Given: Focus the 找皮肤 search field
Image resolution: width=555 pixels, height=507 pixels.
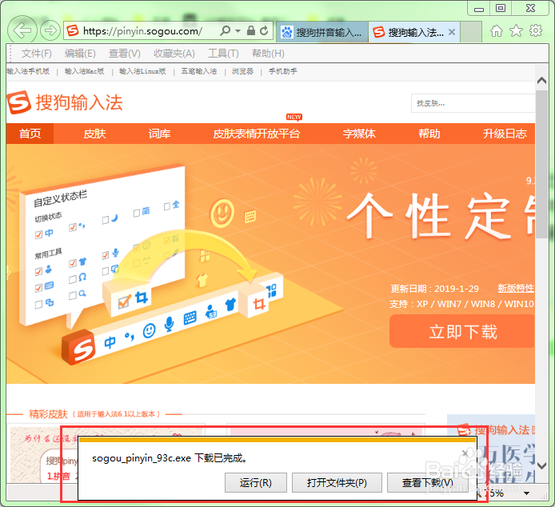Looking at the screenshot, I should coord(473,103).
